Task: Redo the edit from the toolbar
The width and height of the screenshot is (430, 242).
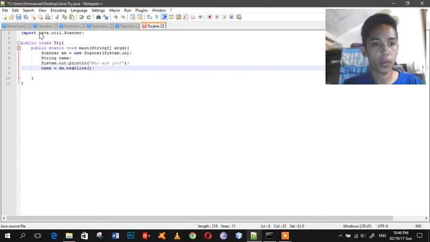Action: tap(89, 17)
